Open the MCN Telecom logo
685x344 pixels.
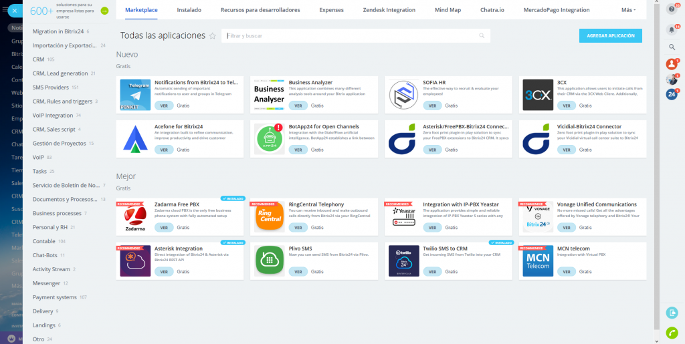click(x=538, y=261)
